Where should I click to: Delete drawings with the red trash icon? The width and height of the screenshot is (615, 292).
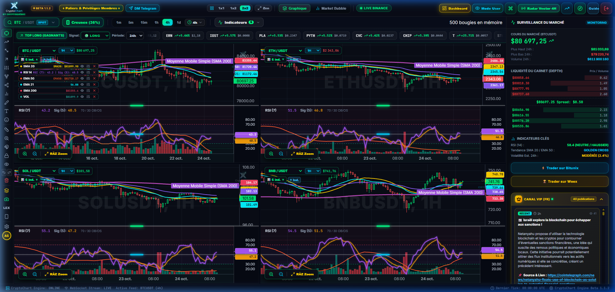click(x=6, y=180)
